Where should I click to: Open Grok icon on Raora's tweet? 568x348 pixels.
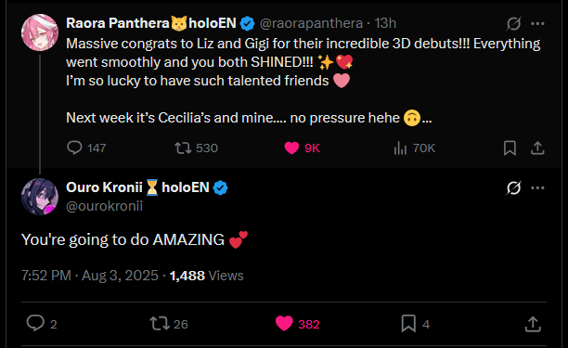click(513, 23)
